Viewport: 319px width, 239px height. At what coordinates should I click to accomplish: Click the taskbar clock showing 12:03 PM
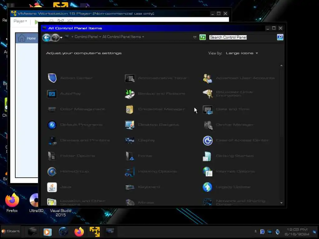pyautogui.click(x=297, y=232)
